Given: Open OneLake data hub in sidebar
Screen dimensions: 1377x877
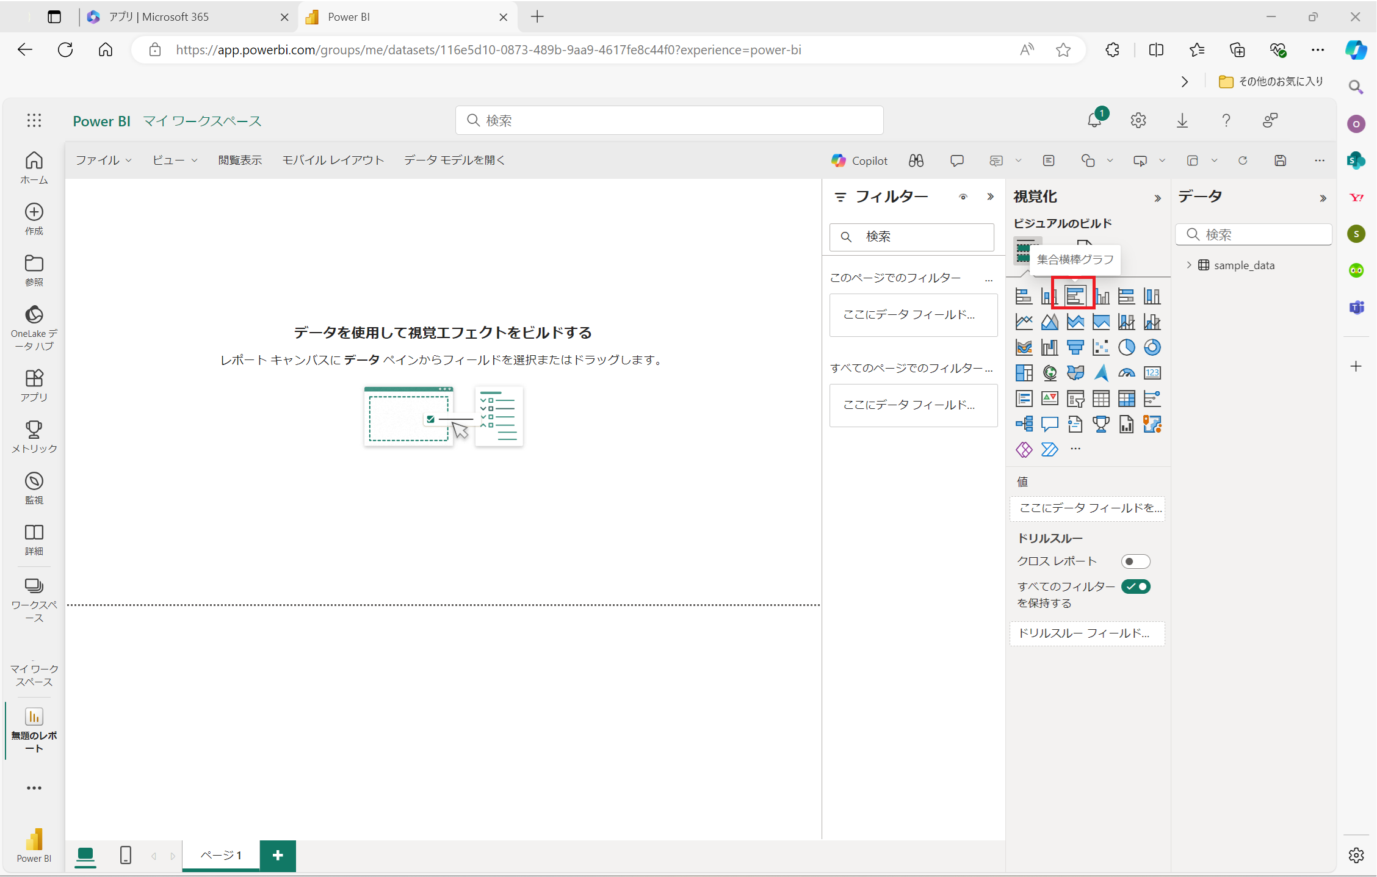Looking at the screenshot, I should (34, 328).
